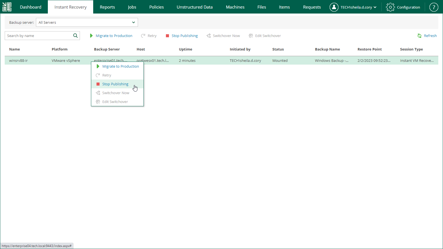Click the Uptime column header

185,49
